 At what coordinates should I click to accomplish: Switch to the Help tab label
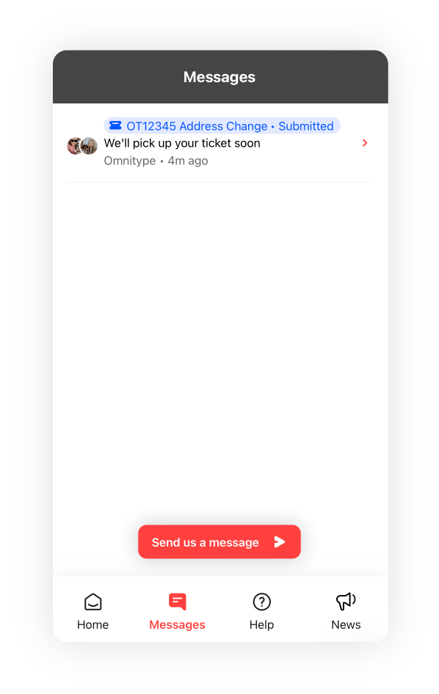click(262, 624)
